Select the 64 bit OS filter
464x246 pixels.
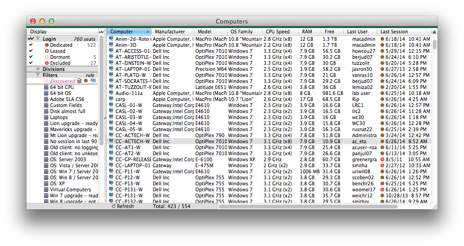(60, 93)
